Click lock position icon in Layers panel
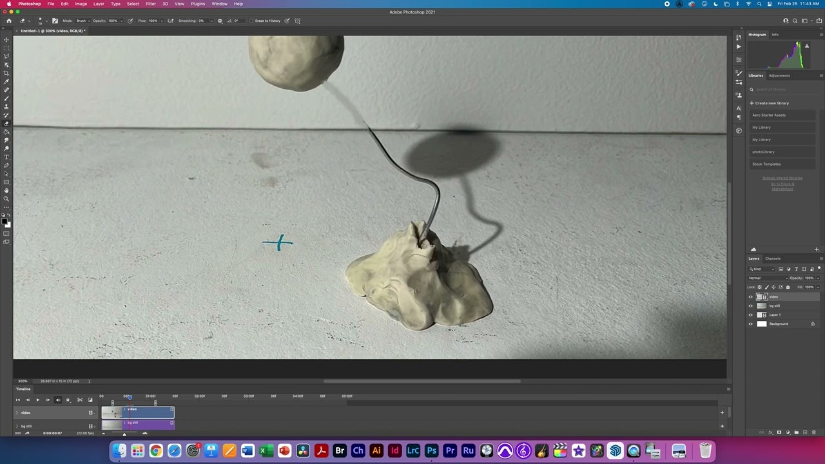825x464 pixels. pos(773,287)
